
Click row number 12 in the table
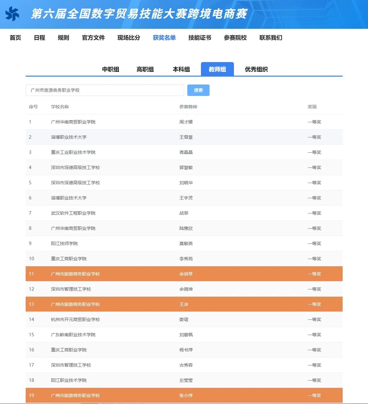coord(31,289)
